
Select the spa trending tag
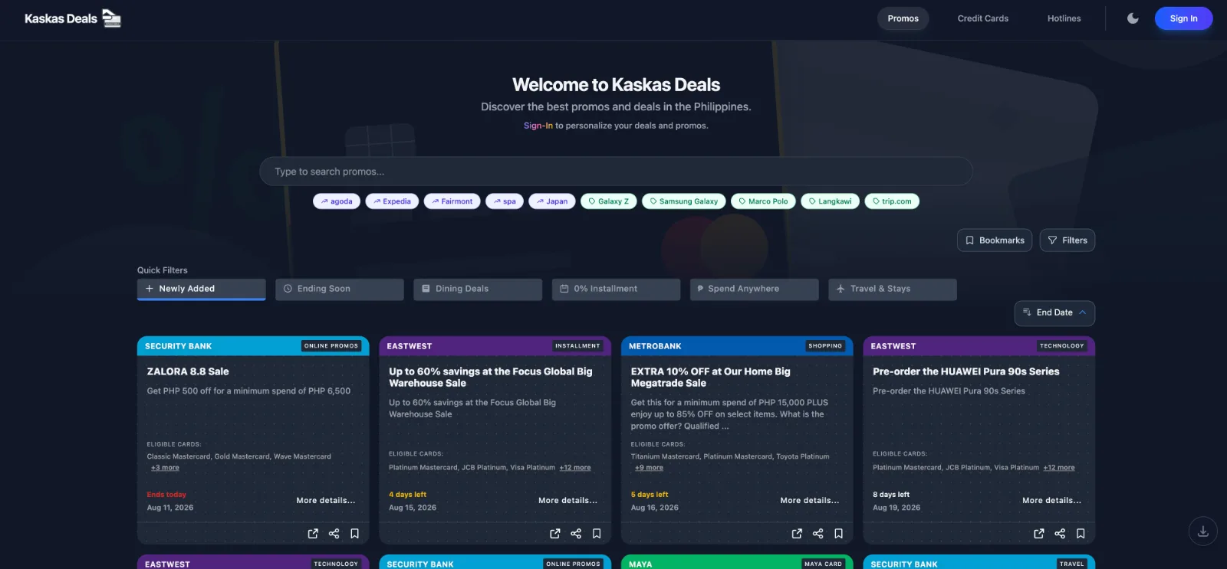(x=505, y=201)
